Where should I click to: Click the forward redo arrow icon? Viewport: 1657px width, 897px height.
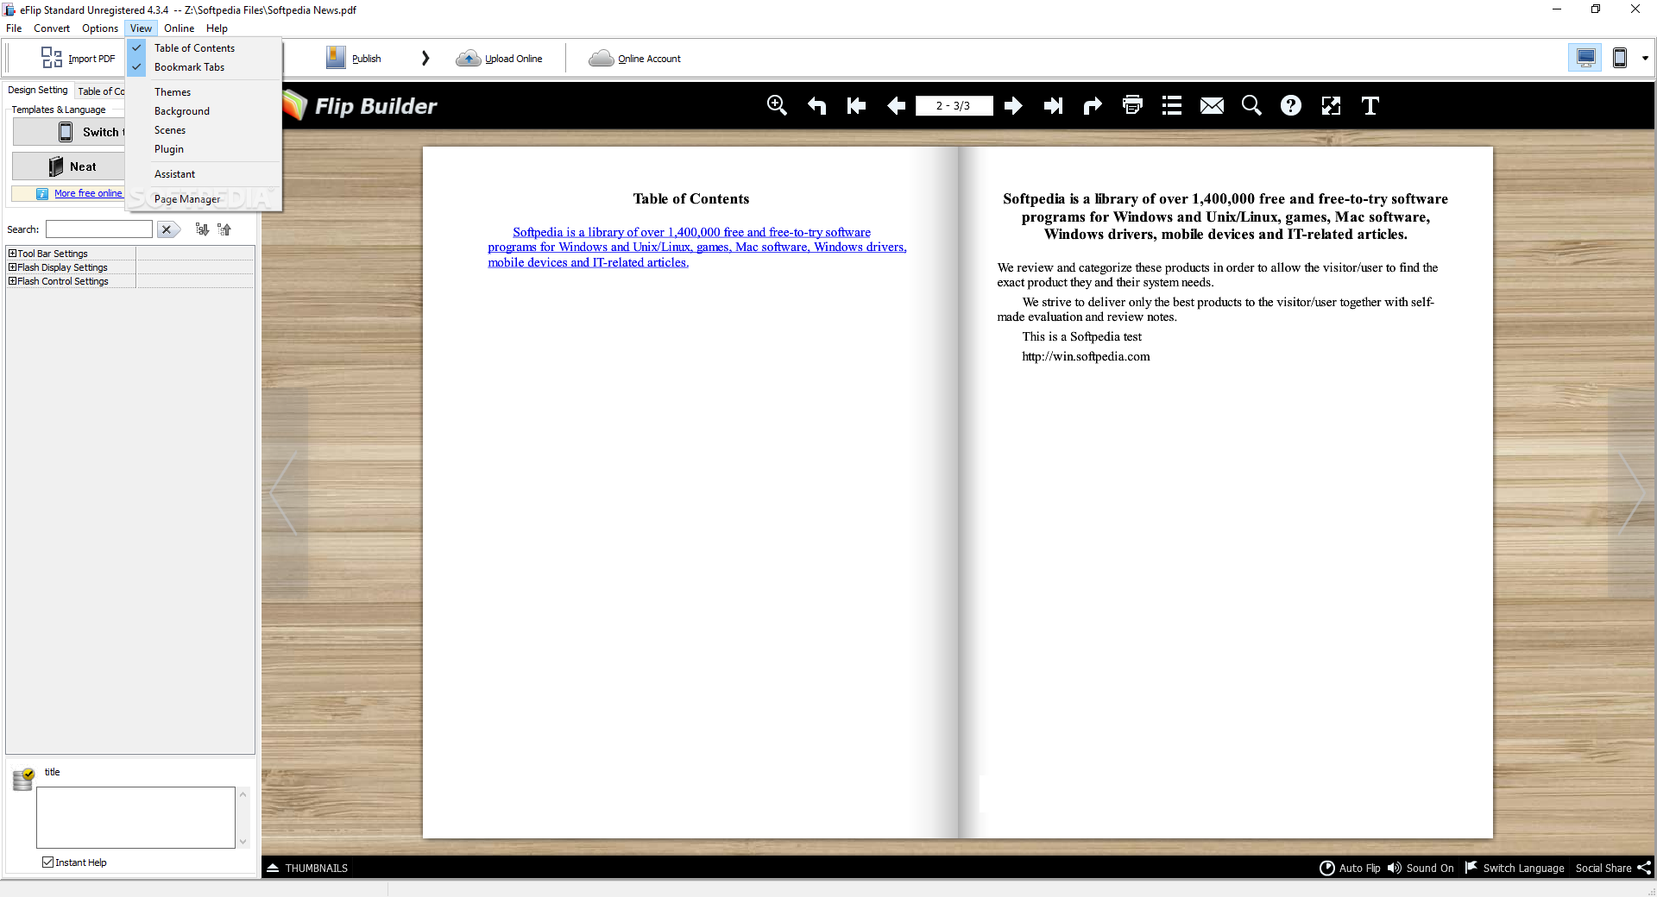pyautogui.click(x=1093, y=105)
